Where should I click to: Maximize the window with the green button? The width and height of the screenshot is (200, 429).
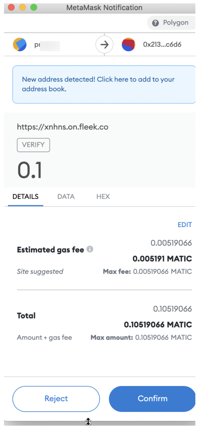tap(34, 7)
